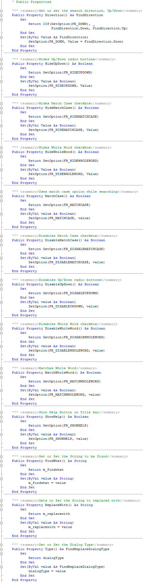
Task: Click 'SetOption(FR_MATCHWHOLEWORD, value)' line
Action: pyautogui.click(x=65, y=395)
